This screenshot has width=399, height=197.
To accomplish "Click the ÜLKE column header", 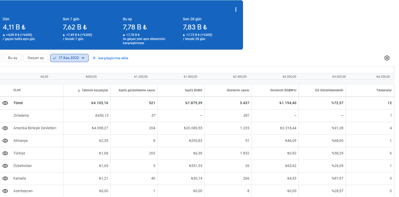I will [17, 90].
